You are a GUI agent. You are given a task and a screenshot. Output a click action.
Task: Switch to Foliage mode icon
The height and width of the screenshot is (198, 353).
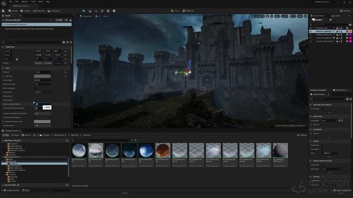click(x=96, y=11)
